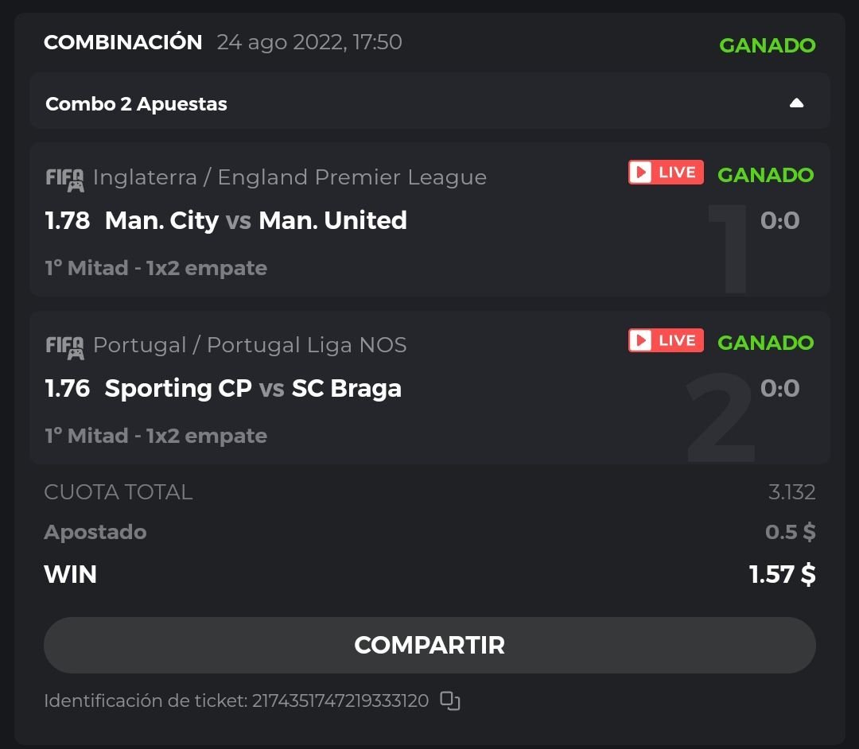This screenshot has height=749, width=859.
Task: Click the Combo 2 Apuestas header
Action: [x=137, y=104]
